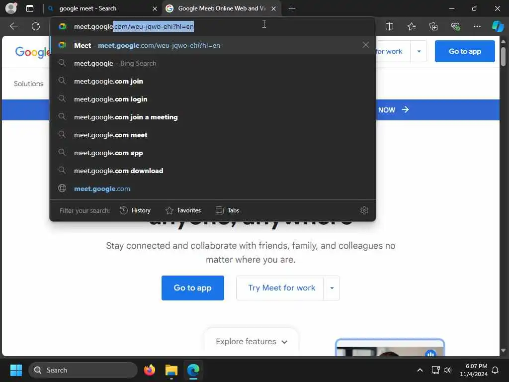Open the tab actions menu icon

(x=29, y=8)
